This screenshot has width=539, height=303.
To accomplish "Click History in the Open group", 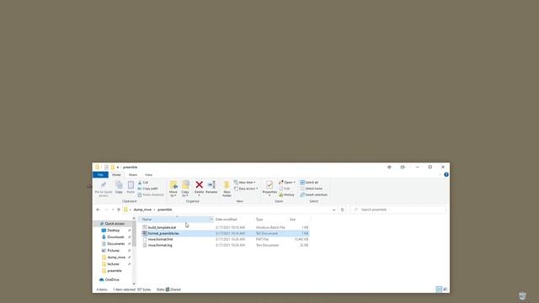I will [x=286, y=194].
